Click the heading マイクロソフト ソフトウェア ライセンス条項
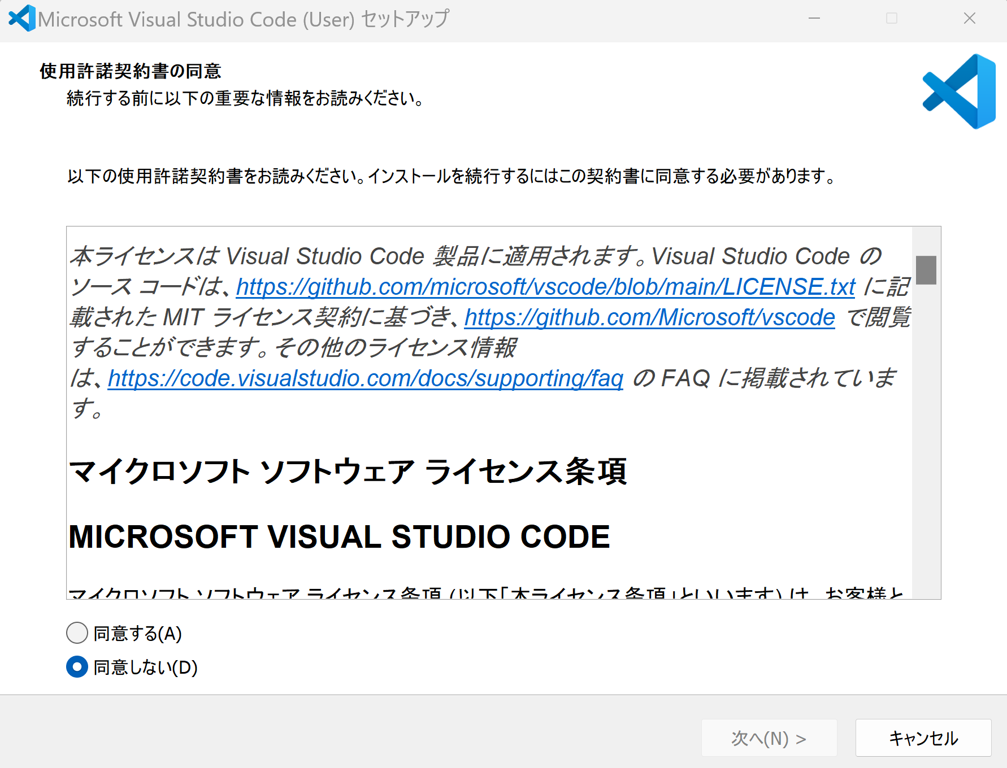The width and height of the screenshot is (1007, 768). tap(348, 471)
